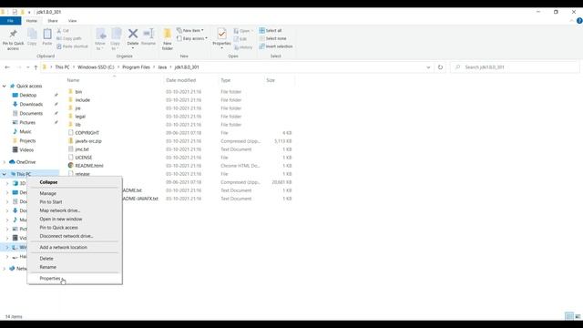Click the Rename ribbon icon

[x=148, y=37]
